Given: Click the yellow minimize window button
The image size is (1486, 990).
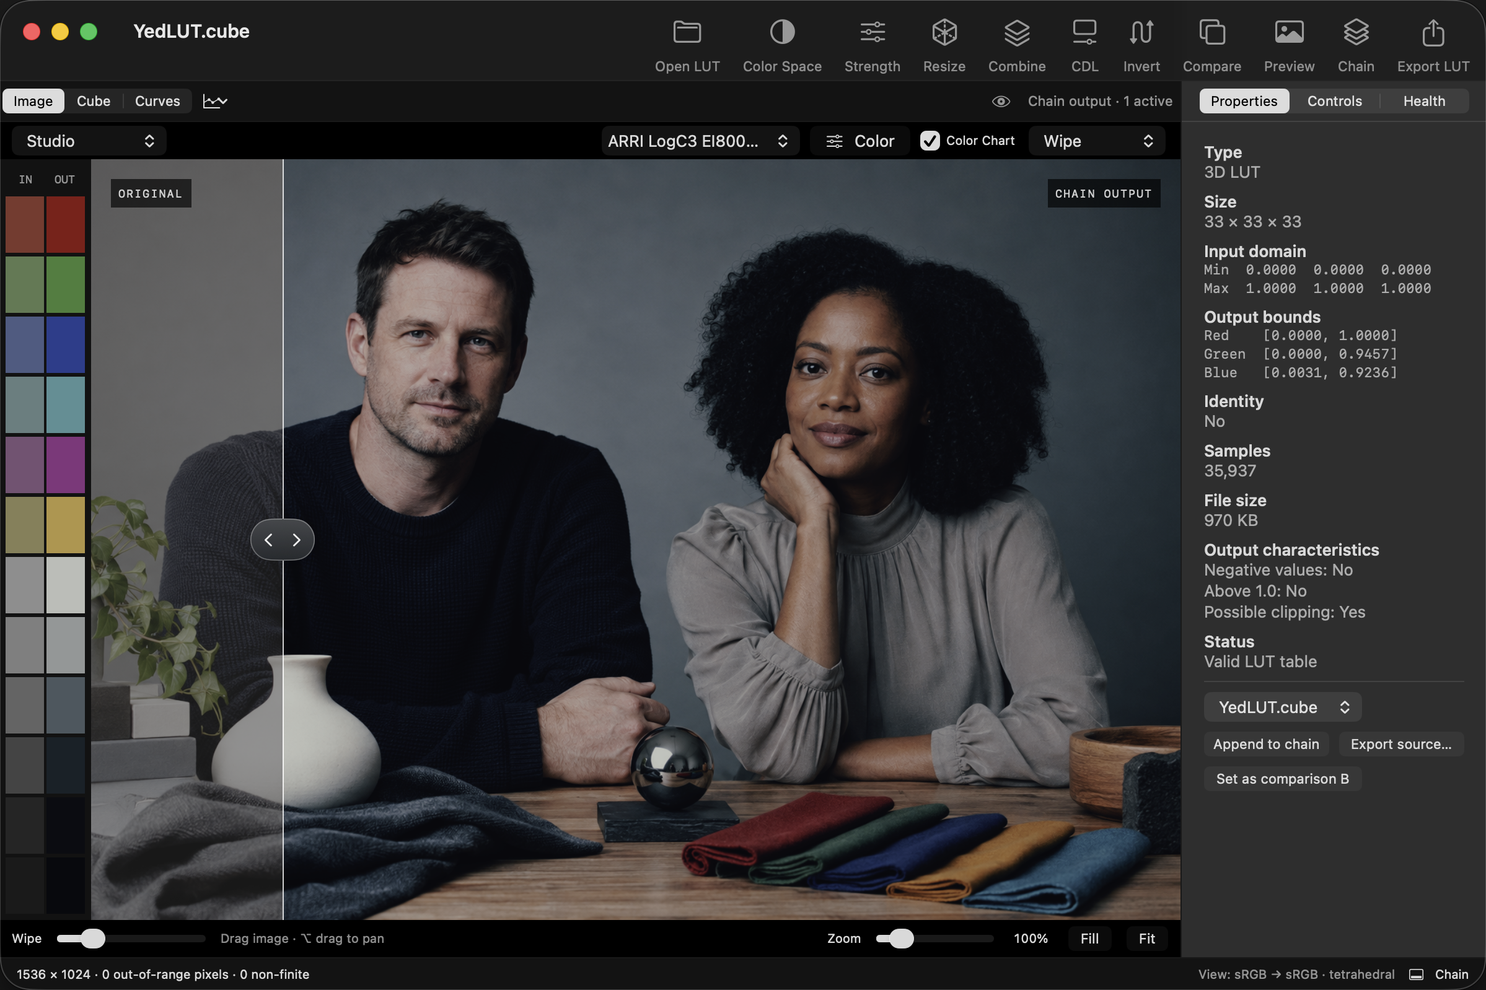Looking at the screenshot, I should coord(60,32).
